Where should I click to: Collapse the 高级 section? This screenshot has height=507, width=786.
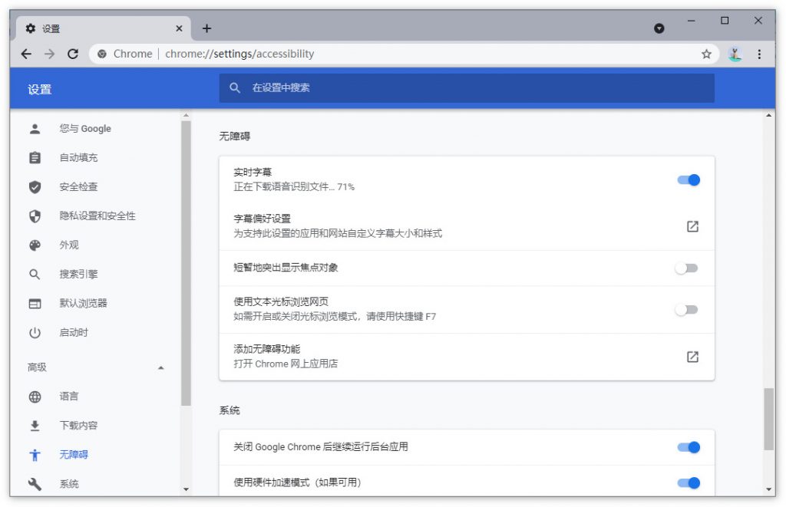pos(161,367)
